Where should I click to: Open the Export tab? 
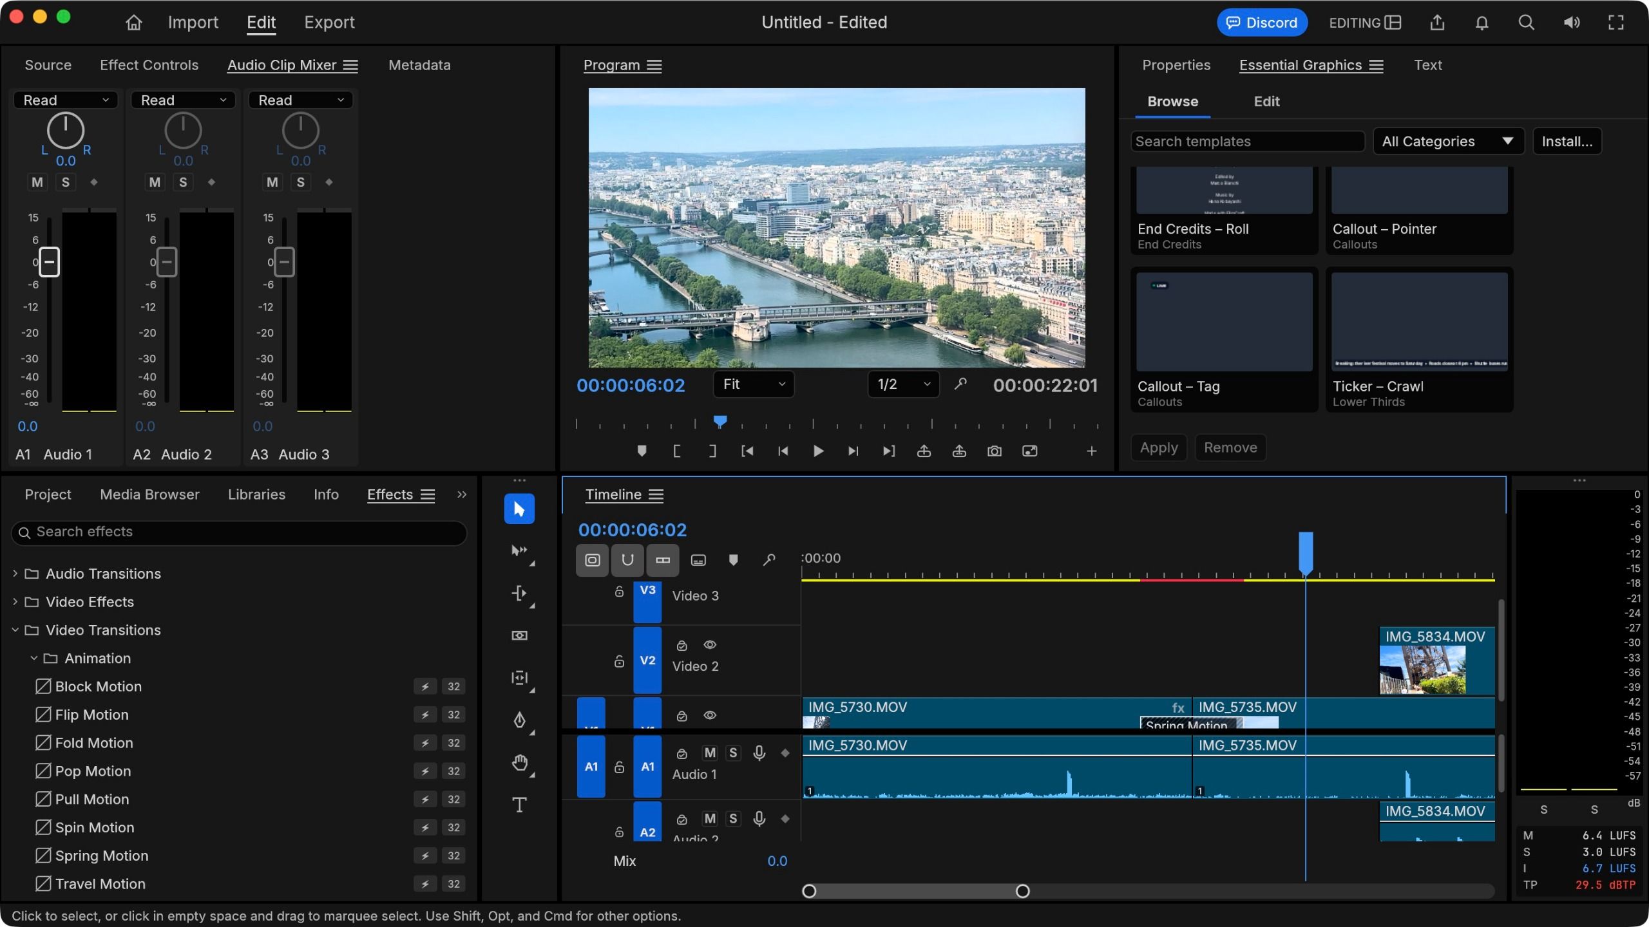pyautogui.click(x=329, y=23)
